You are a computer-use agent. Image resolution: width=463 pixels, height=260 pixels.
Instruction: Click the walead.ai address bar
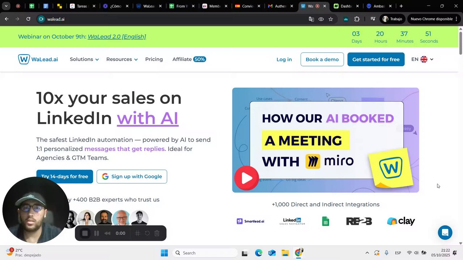[x=174, y=19]
